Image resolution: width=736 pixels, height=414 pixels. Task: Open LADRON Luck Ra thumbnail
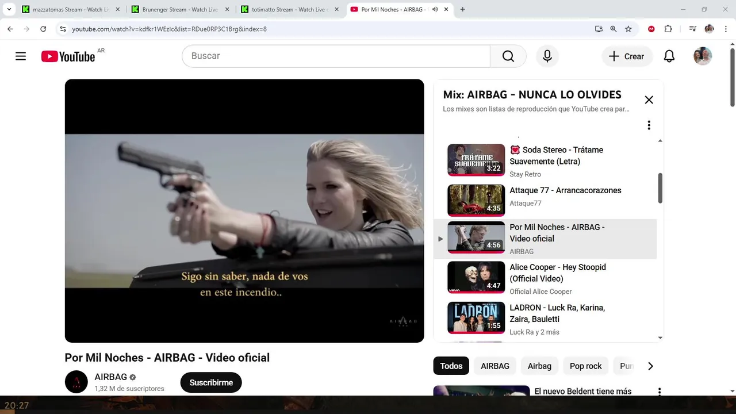(476, 317)
